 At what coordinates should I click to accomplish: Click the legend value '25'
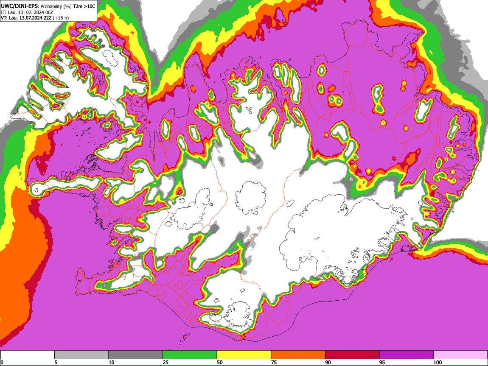pyautogui.click(x=165, y=362)
